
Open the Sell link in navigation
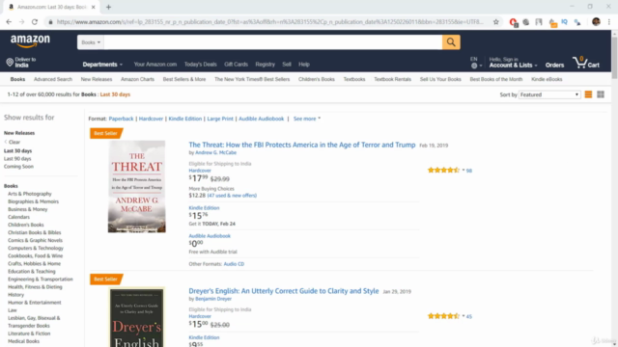(287, 65)
